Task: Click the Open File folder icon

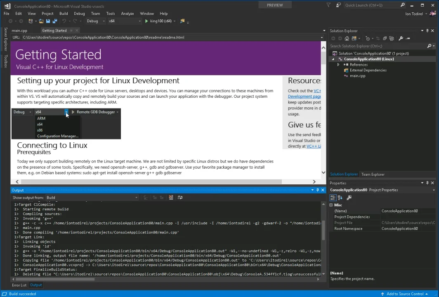Action: [41, 21]
